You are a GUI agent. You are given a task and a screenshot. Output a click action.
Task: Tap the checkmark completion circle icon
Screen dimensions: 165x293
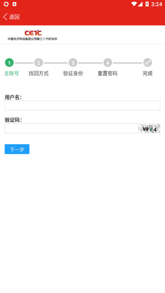pos(148,63)
